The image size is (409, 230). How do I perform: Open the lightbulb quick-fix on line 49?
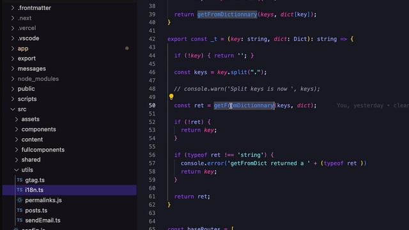click(x=171, y=96)
